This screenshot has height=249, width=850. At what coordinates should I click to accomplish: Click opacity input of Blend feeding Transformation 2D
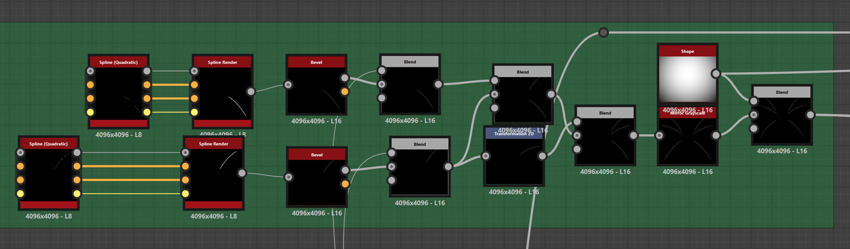(392, 180)
